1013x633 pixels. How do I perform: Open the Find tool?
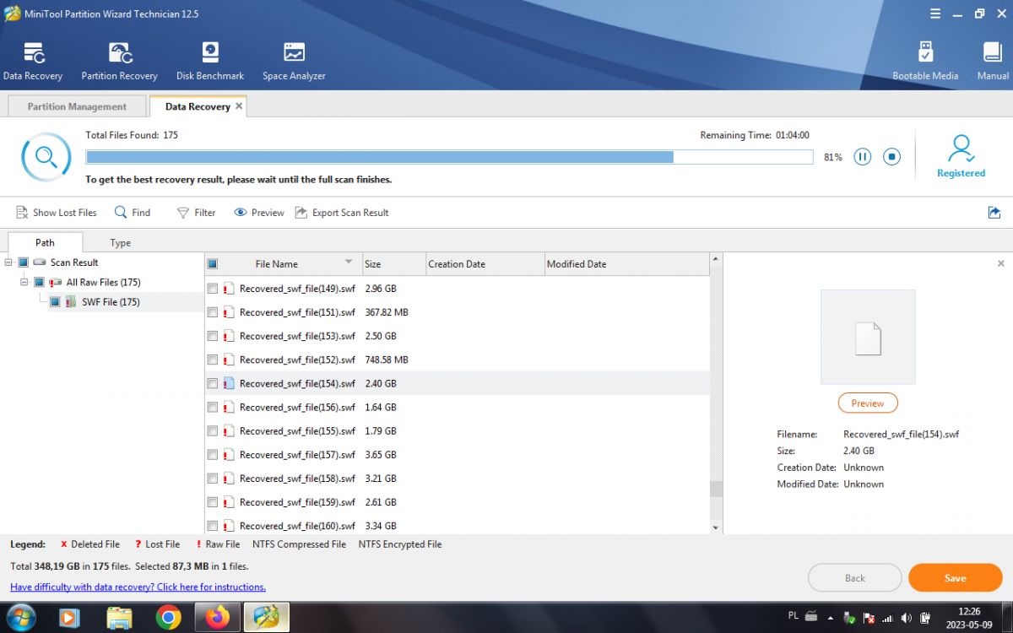click(x=133, y=213)
